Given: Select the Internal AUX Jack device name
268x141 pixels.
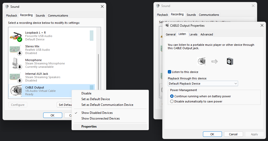Looking at the screenshot, I should [x=37, y=74].
